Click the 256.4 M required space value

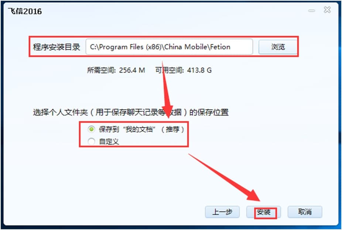pos(132,70)
